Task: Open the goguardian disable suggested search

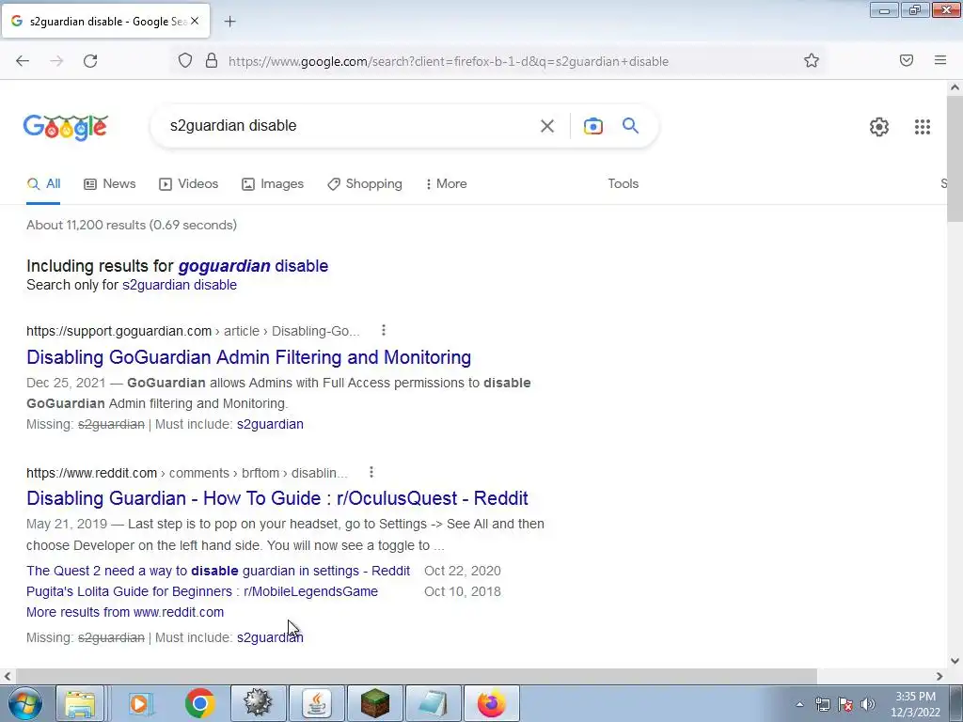Action: (x=253, y=266)
